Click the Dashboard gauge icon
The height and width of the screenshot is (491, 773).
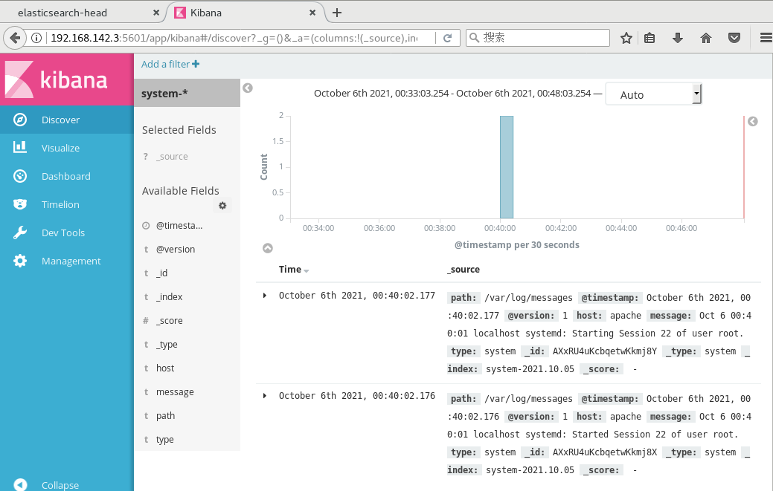coord(20,176)
